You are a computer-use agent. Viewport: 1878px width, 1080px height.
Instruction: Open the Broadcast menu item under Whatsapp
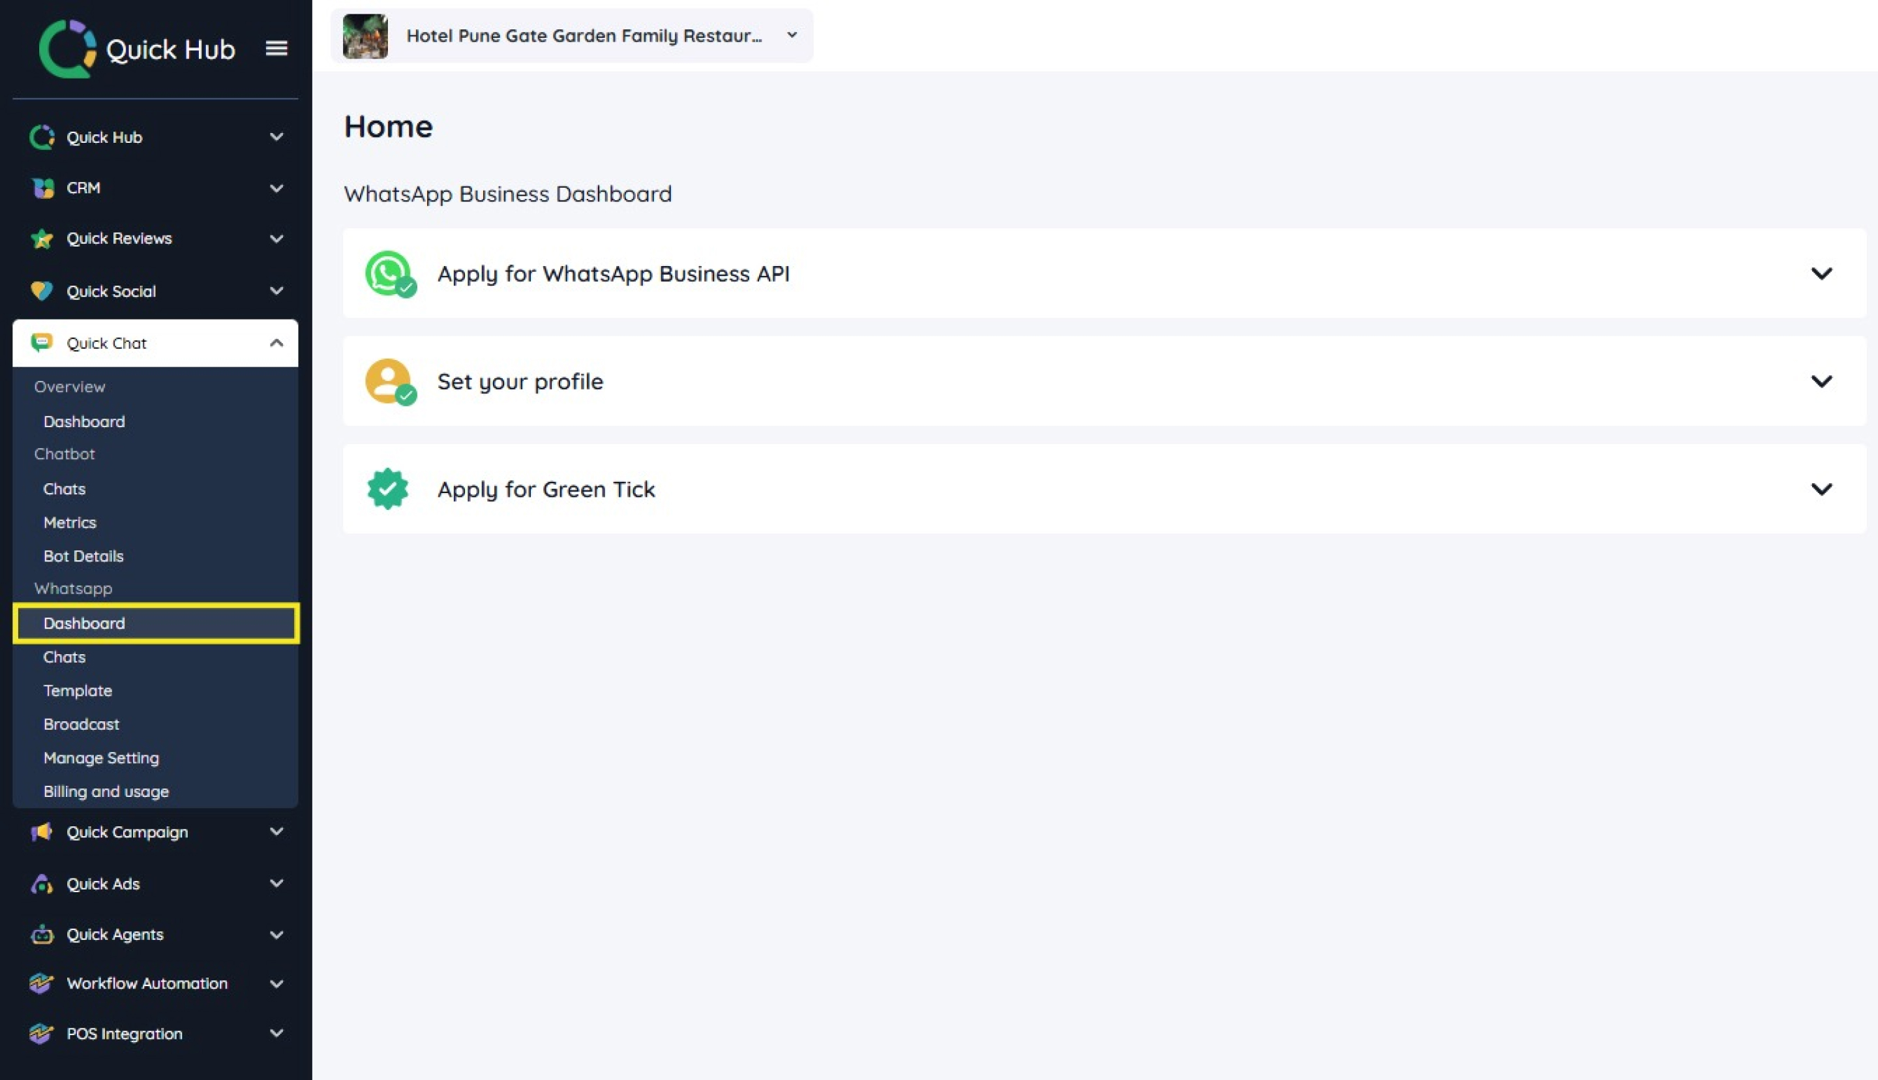[82, 724]
